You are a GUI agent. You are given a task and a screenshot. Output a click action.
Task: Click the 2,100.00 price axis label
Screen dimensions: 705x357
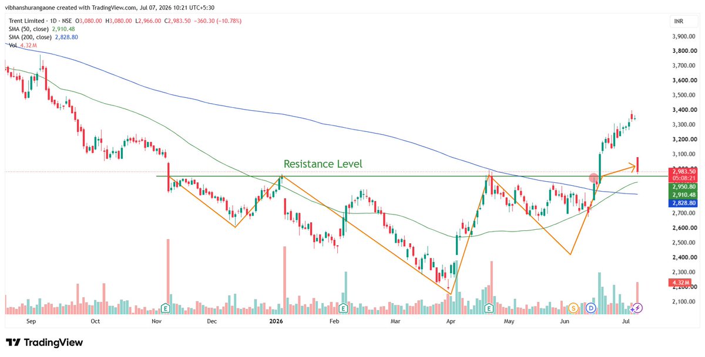pyautogui.click(x=685, y=302)
